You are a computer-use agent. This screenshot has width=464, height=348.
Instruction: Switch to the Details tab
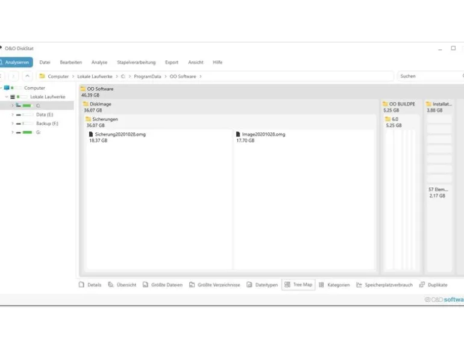click(90, 285)
